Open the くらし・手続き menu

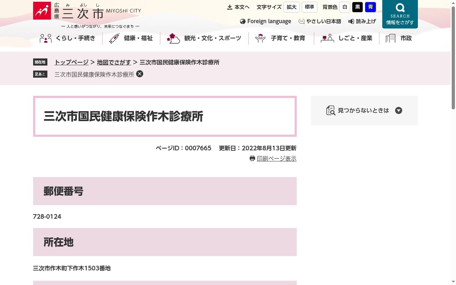point(68,38)
